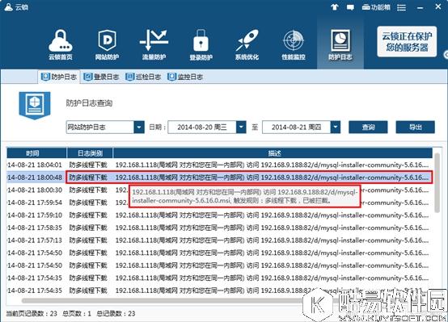The width and height of the screenshot is (448, 322).
Task: Open the end date 2014-08-21 picker arrow
Action: coord(336,128)
